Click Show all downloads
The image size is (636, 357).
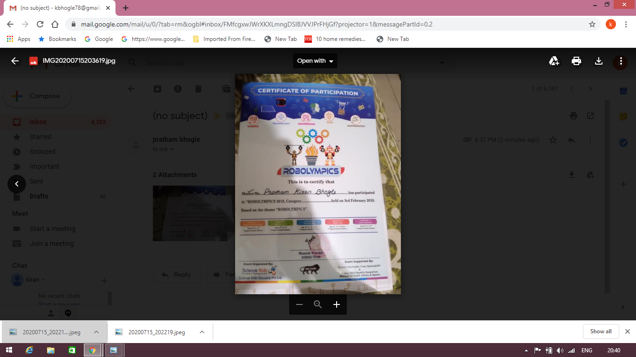(601, 331)
